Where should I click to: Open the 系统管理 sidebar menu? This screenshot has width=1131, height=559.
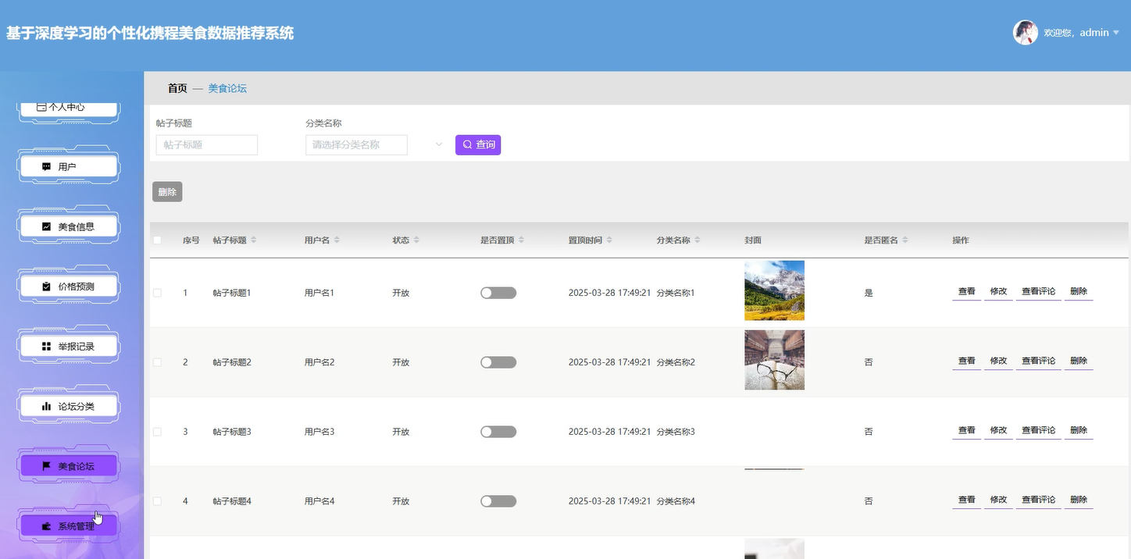[68, 526]
